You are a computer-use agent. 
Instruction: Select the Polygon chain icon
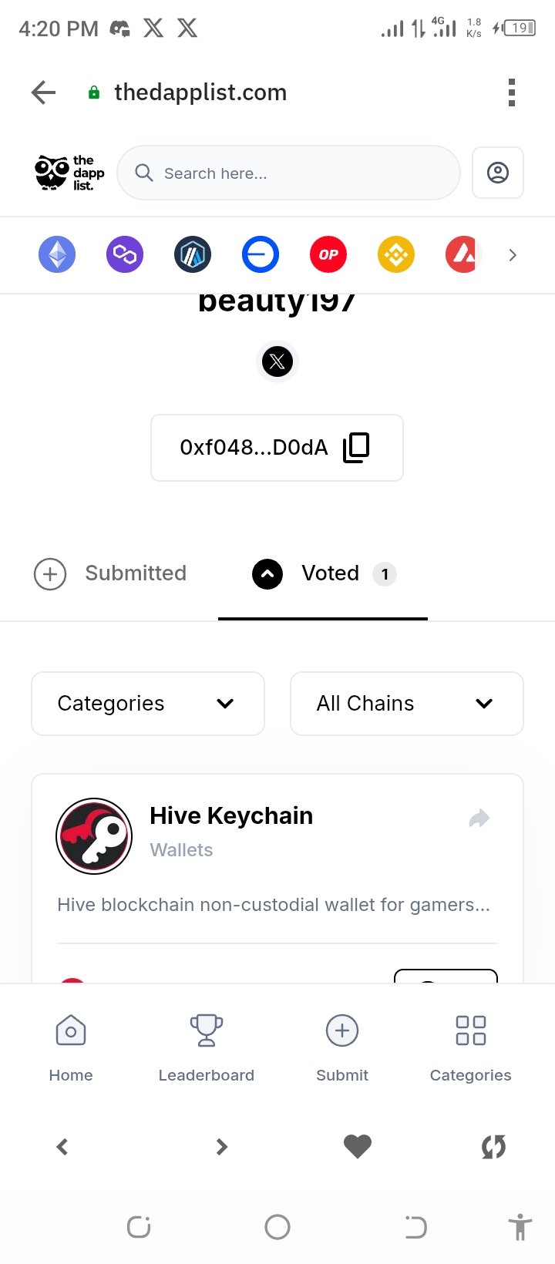coord(125,254)
